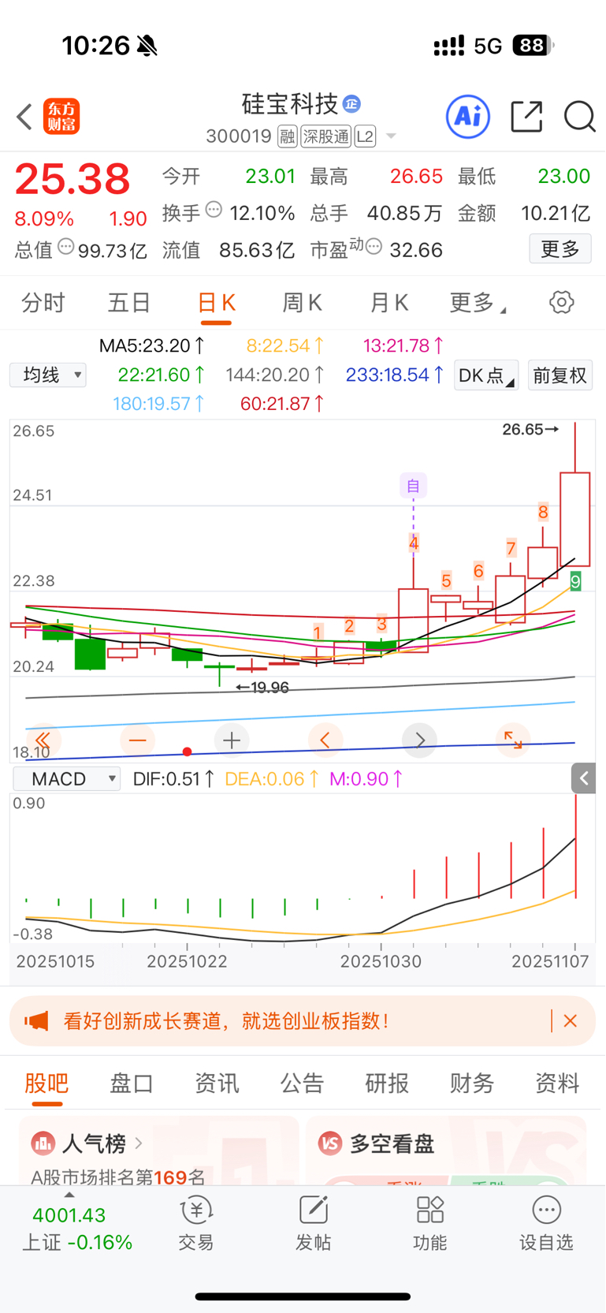Tap the 25.38 current price
This screenshot has width=606, height=1313.
pyautogui.click(x=72, y=179)
